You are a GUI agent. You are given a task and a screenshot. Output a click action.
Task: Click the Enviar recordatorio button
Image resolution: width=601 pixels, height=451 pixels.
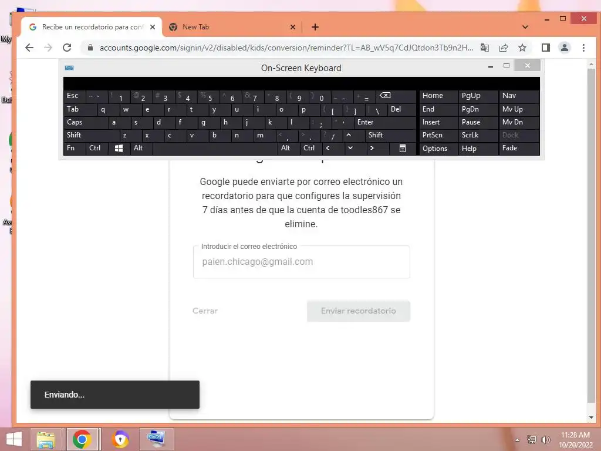tap(359, 311)
